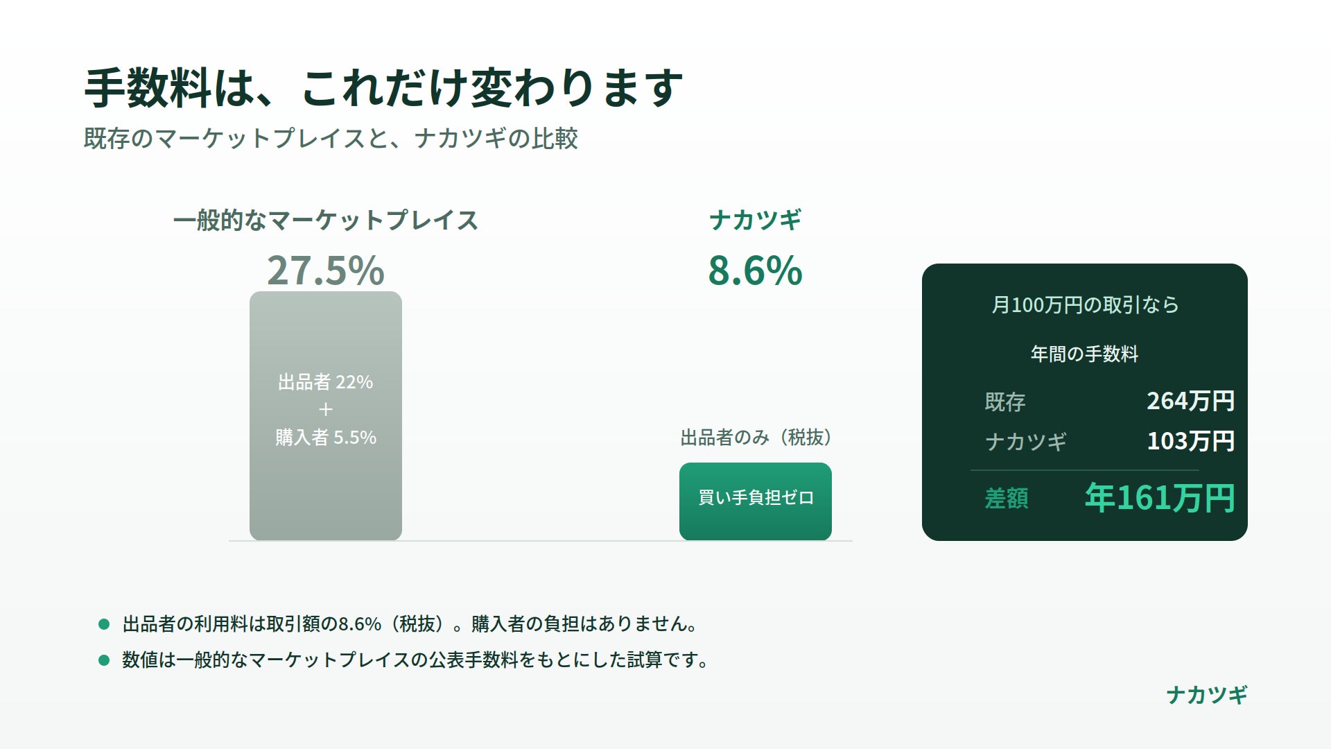Click the 購入者 5.5% text in gray bar
This screenshot has height=749, width=1331.
pos(326,438)
